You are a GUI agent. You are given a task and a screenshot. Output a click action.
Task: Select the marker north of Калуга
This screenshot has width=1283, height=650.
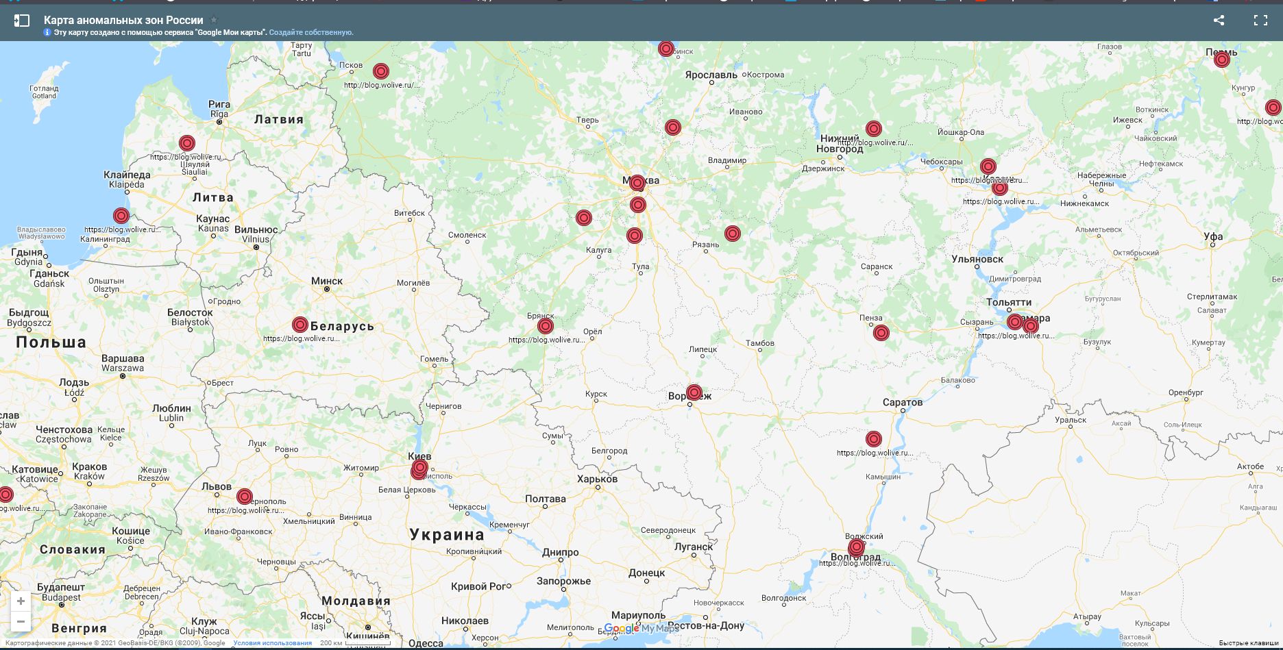pos(635,236)
